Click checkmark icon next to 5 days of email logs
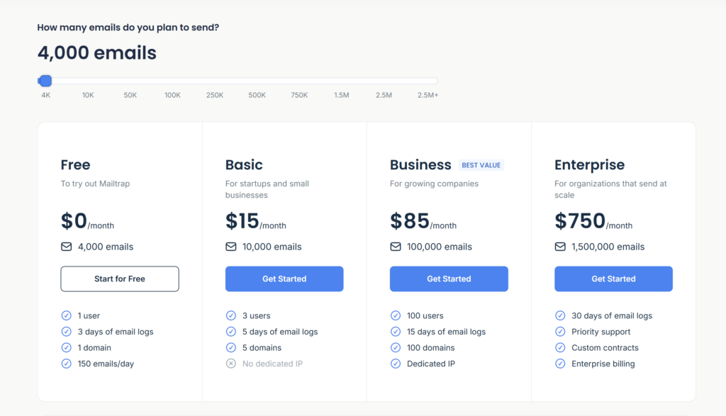 (x=231, y=332)
